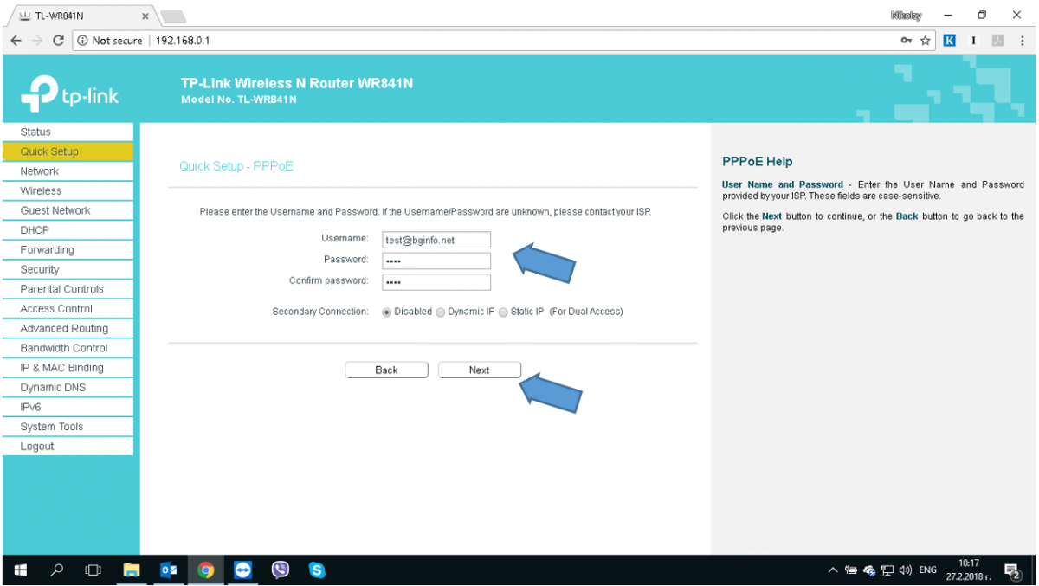Open Guest Network in the sidebar
1039x586 pixels.
click(68, 210)
